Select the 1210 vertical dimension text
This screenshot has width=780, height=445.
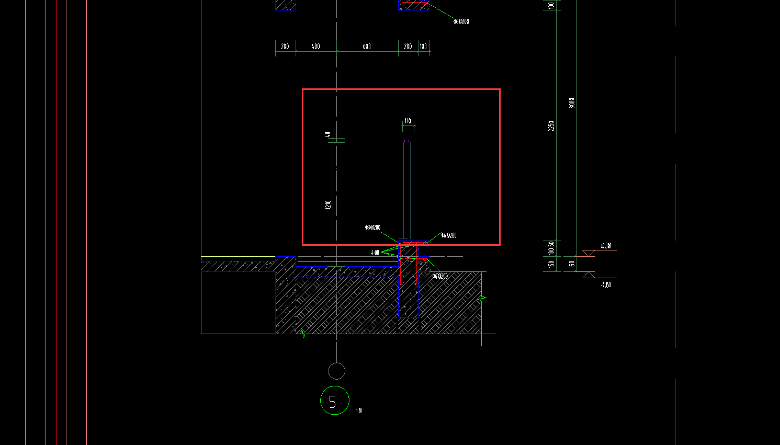329,204
